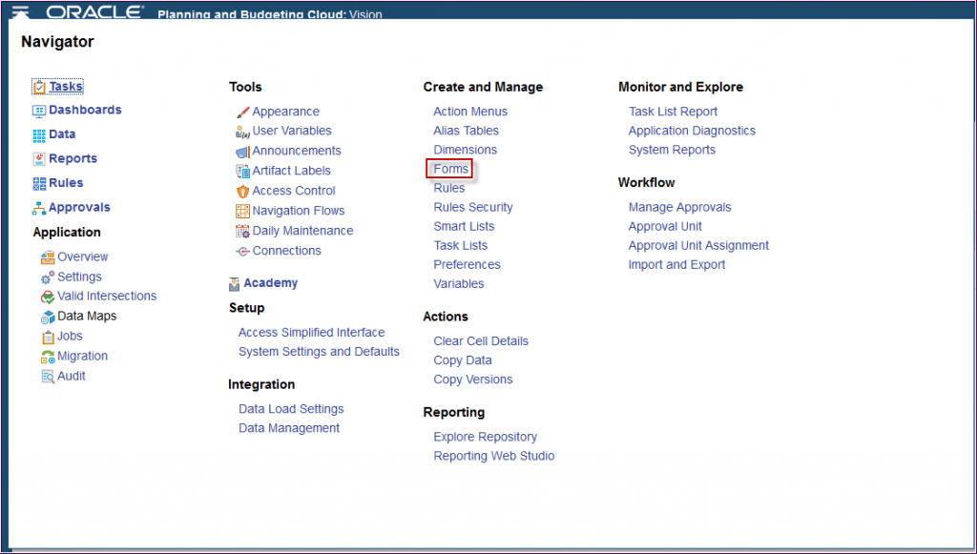Click the Navigation Flows grid icon

click(x=242, y=211)
